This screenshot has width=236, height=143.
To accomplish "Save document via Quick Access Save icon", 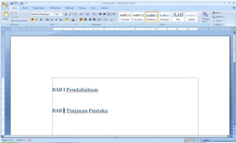I will coord(12,3).
